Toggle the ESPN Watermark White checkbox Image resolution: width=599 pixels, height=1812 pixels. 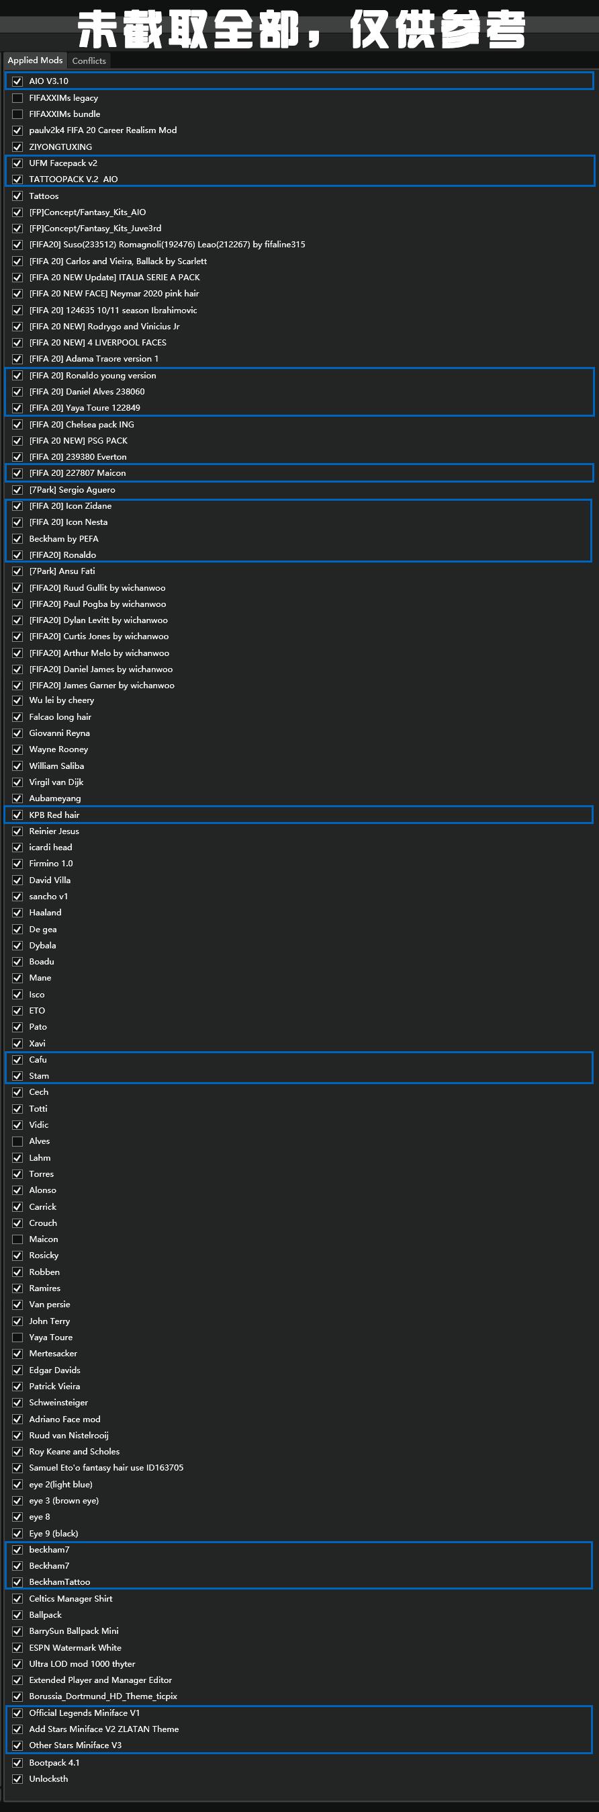(17, 1647)
